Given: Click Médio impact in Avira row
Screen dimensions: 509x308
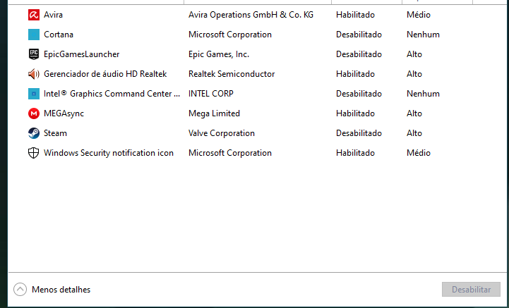Looking at the screenshot, I should pos(419,15).
